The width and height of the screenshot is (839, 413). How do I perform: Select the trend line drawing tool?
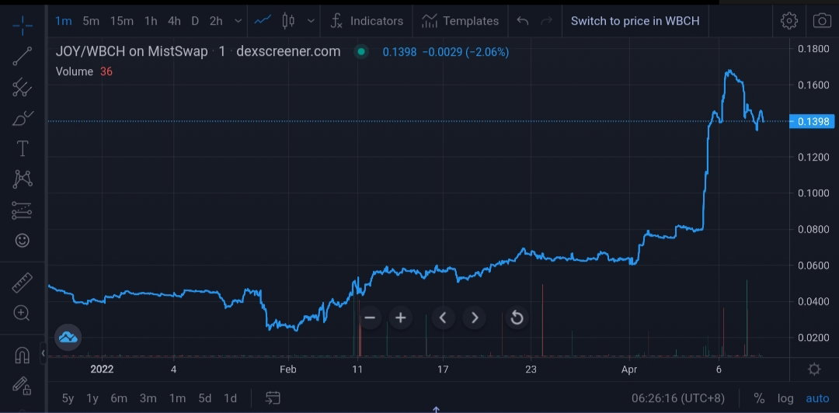point(22,56)
